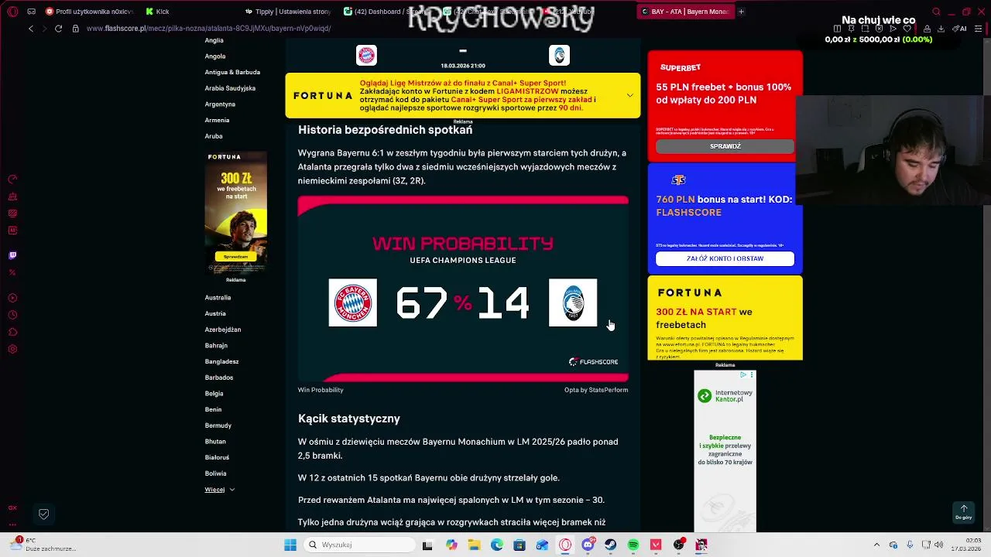Select Belgia in country list
The image size is (991, 557).
click(x=214, y=394)
